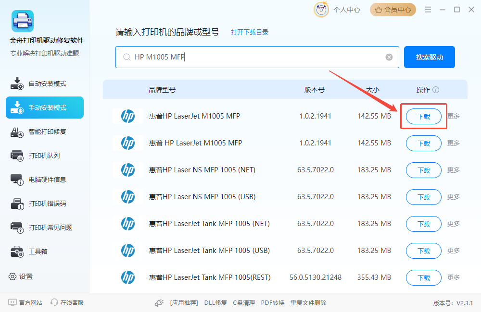Download 惠普HP LaserJet M1005 MFP first row
Viewport: 481px width, 312px height.
pyautogui.click(x=424, y=116)
